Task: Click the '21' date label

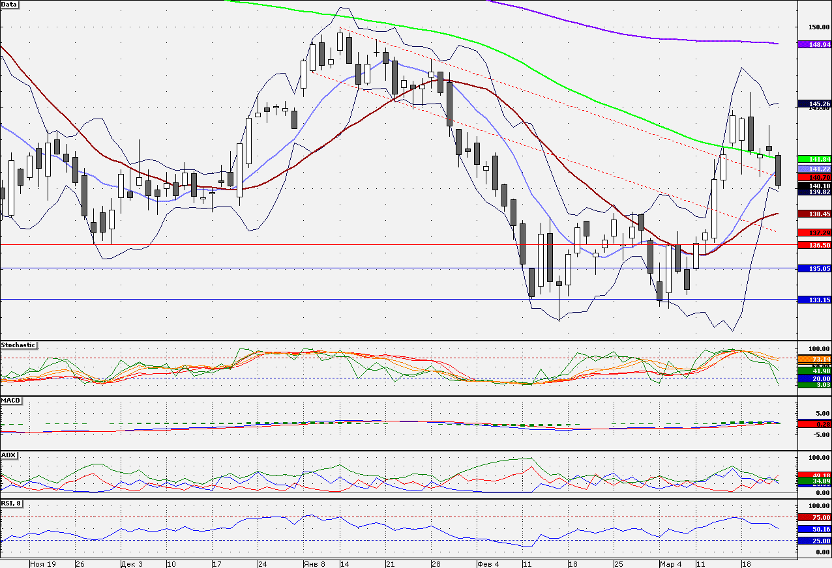Action: (x=390, y=564)
